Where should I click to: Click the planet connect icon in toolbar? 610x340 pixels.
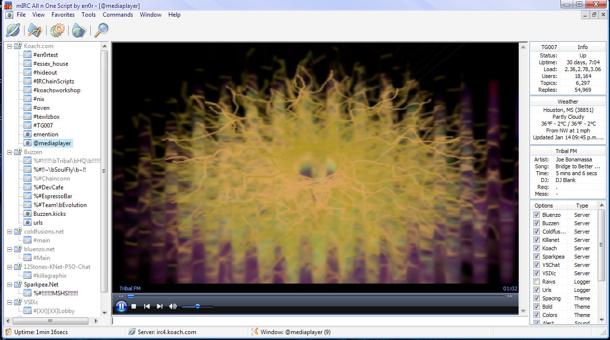pos(13,30)
